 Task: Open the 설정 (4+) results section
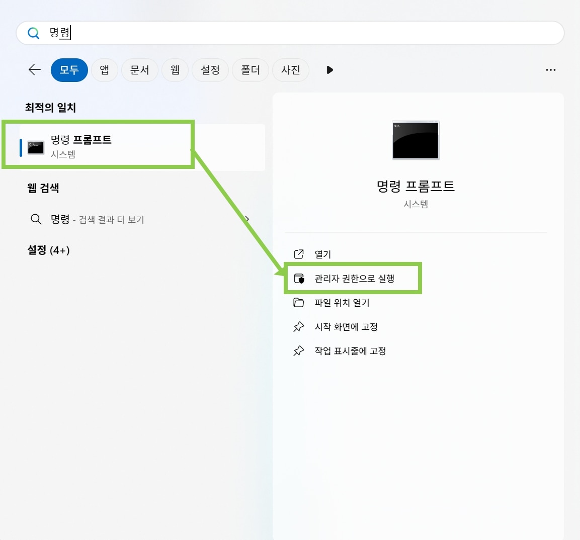tap(48, 250)
